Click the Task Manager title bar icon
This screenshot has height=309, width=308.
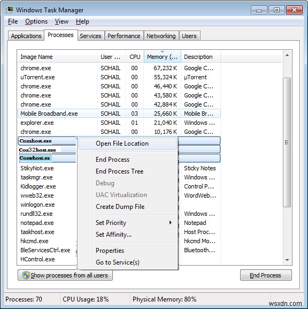[10, 10]
